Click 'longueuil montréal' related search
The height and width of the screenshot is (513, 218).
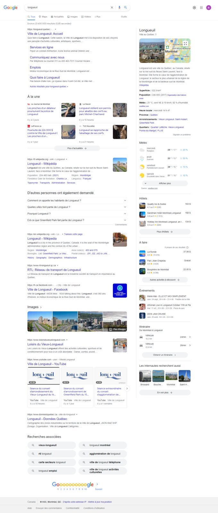point(103,445)
